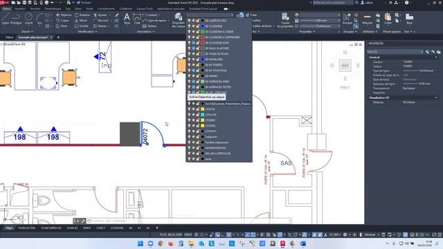The image size is (443, 249).
Task: Select the Ligne drawing tool
Action: click(x=5, y=19)
